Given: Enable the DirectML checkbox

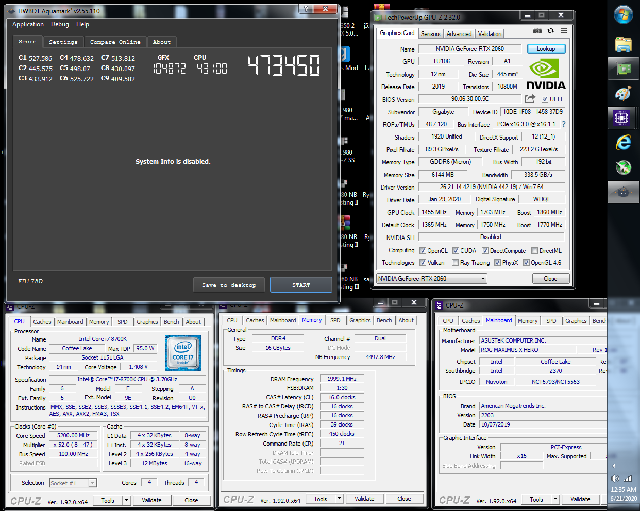Looking at the screenshot, I should [x=534, y=251].
